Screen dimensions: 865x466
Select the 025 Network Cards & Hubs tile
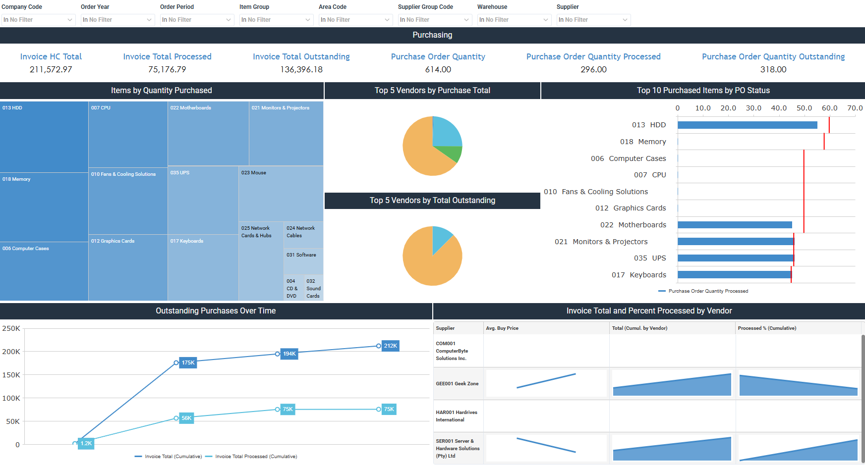click(x=261, y=261)
